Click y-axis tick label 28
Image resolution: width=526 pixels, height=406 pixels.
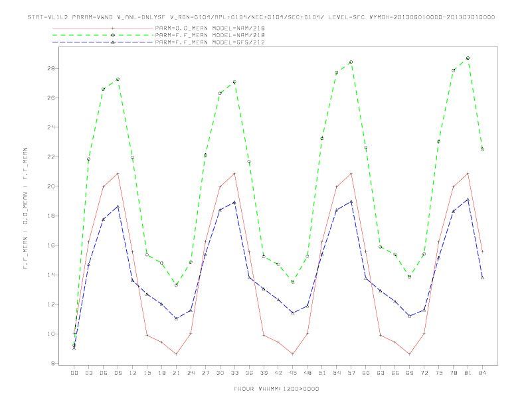(52, 68)
